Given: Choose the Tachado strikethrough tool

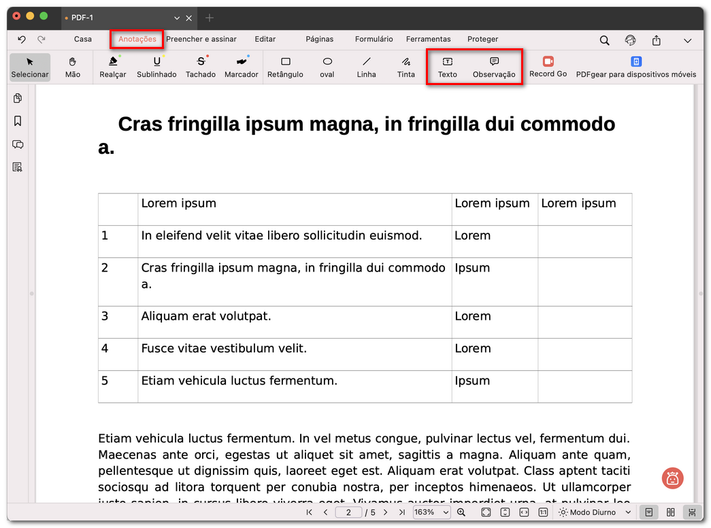Looking at the screenshot, I should tap(200, 67).
